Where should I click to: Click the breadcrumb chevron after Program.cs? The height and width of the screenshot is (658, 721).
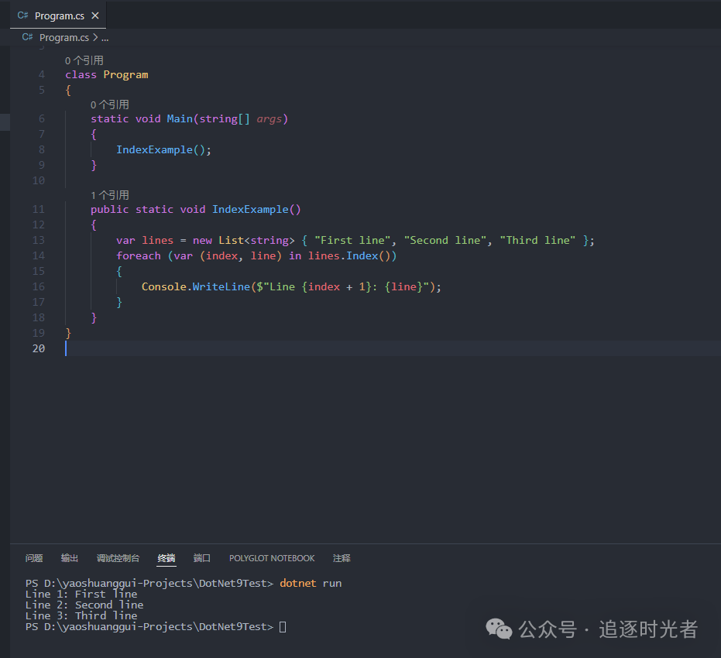coord(95,38)
